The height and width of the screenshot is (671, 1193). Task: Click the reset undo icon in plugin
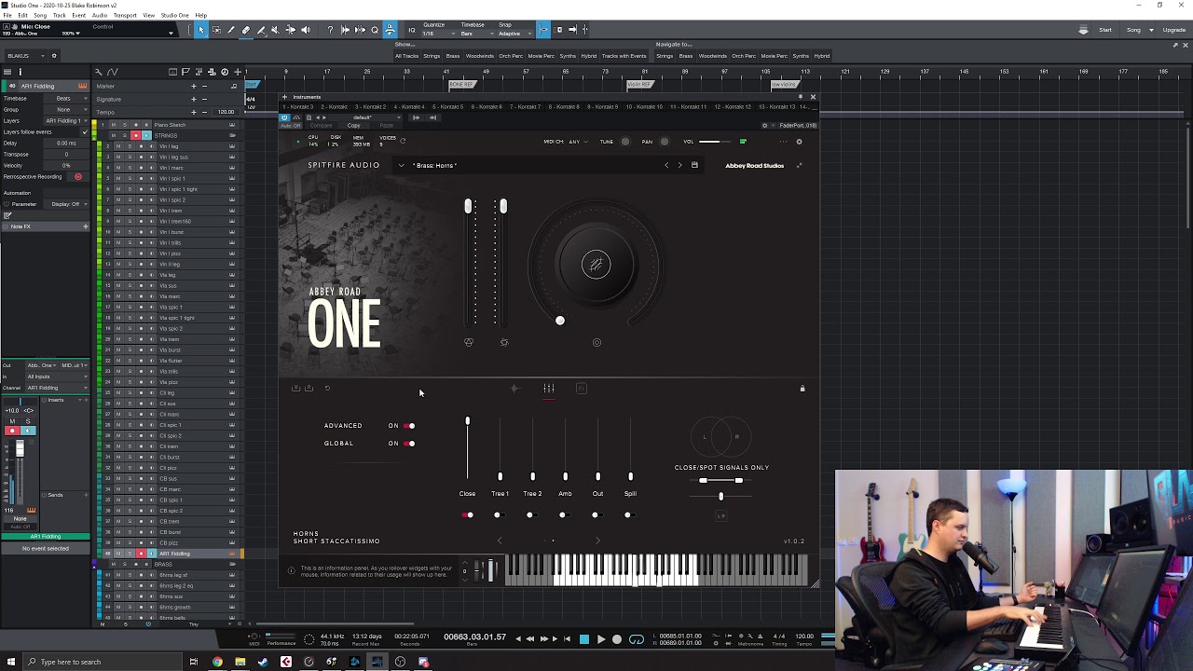click(327, 389)
